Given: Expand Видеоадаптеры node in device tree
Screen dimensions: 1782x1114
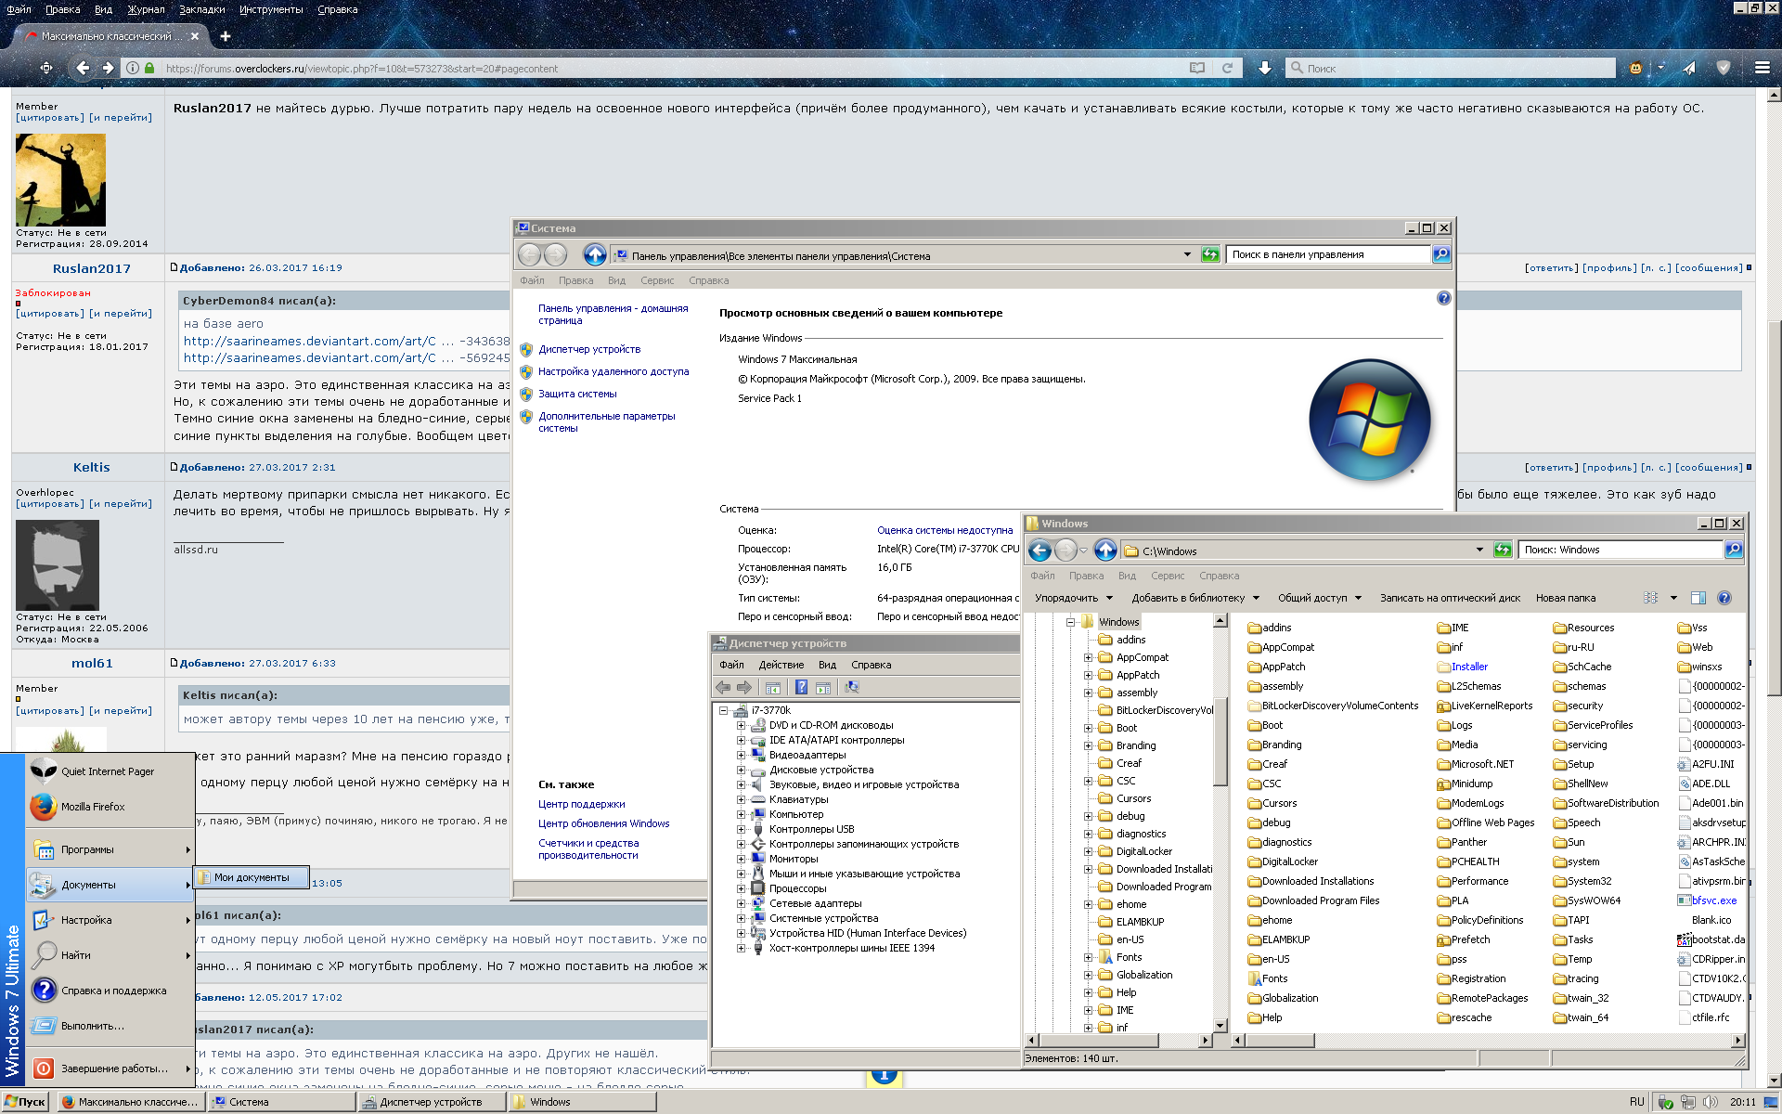Looking at the screenshot, I should click(x=741, y=755).
